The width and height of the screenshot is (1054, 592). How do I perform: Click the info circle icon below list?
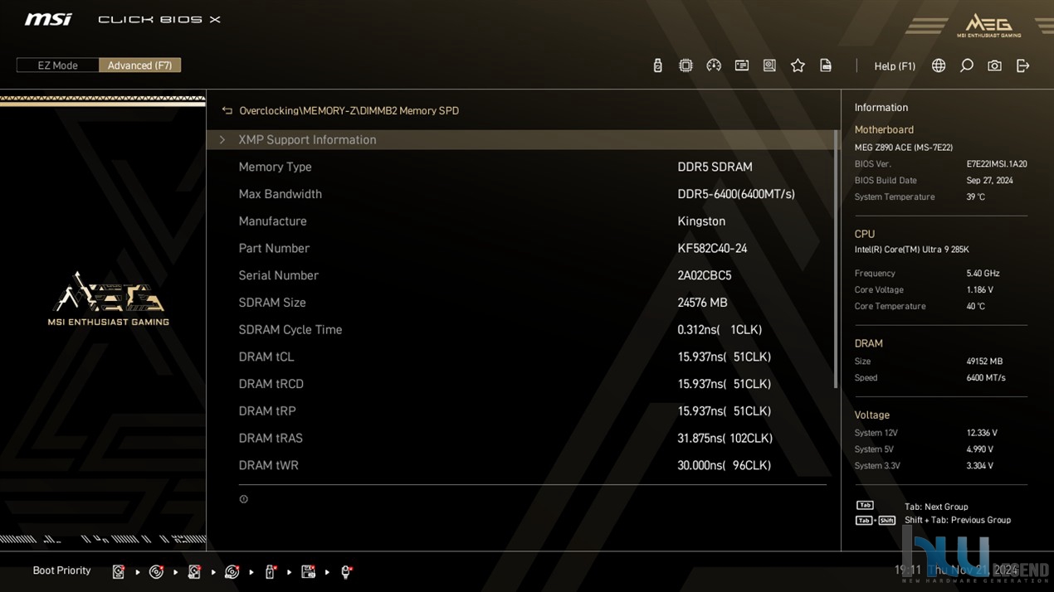point(243,499)
